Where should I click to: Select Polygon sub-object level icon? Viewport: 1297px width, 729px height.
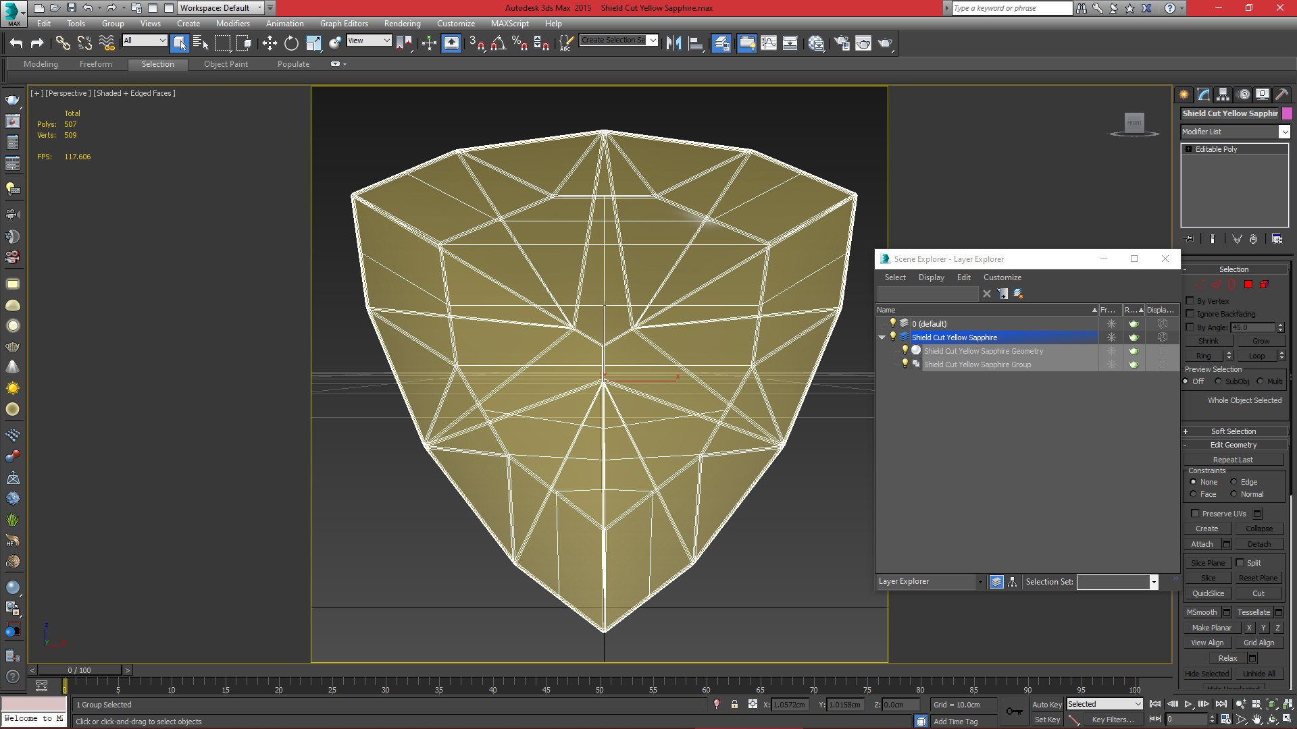[x=1248, y=285]
